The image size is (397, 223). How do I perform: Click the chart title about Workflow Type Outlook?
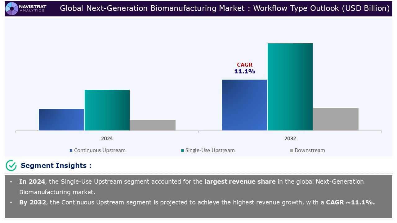coord(225,8)
